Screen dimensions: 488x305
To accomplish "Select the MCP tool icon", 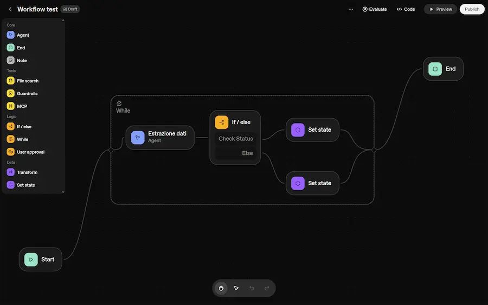I will coord(11,106).
